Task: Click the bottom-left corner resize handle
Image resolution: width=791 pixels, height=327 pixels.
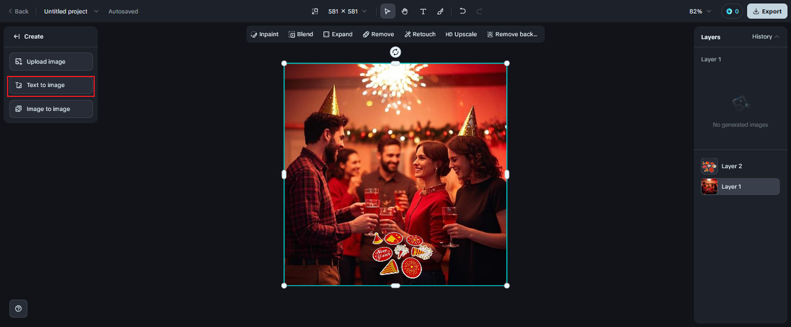Action: coord(284,286)
